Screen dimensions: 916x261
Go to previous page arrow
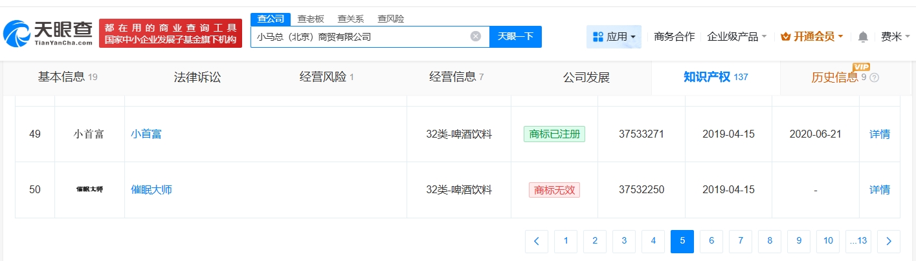coord(537,241)
